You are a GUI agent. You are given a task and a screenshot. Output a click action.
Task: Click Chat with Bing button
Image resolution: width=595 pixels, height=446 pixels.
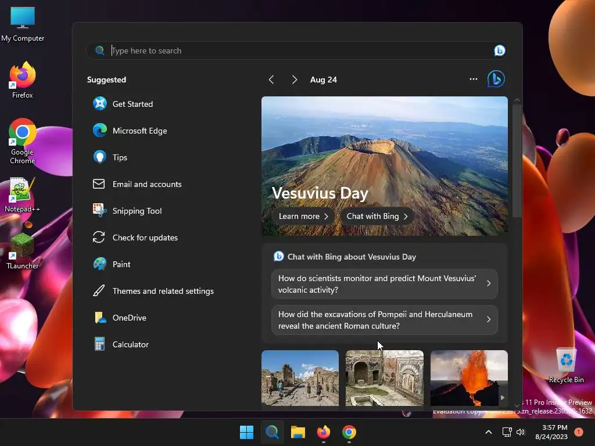377,216
